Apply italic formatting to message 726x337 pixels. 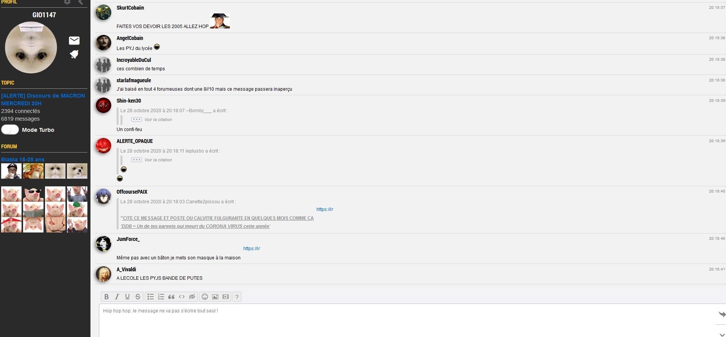[x=117, y=297]
